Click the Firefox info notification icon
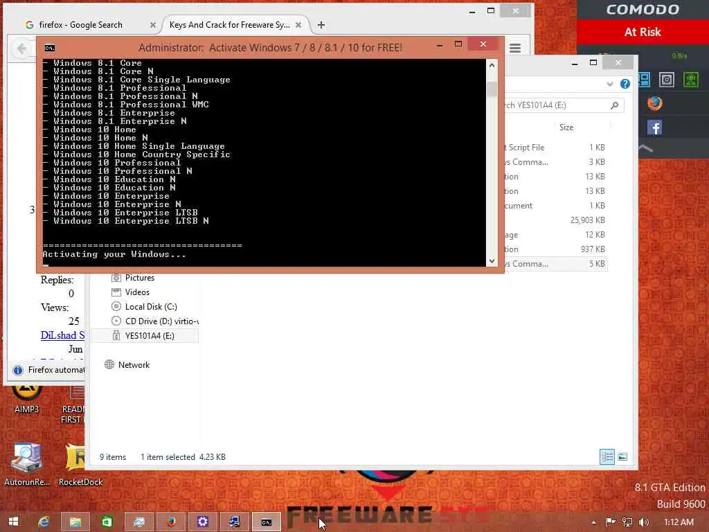 pyautogui.click(x=18, y=370)
